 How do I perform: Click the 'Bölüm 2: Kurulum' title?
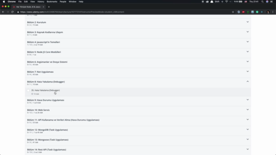tap(37, 22)
